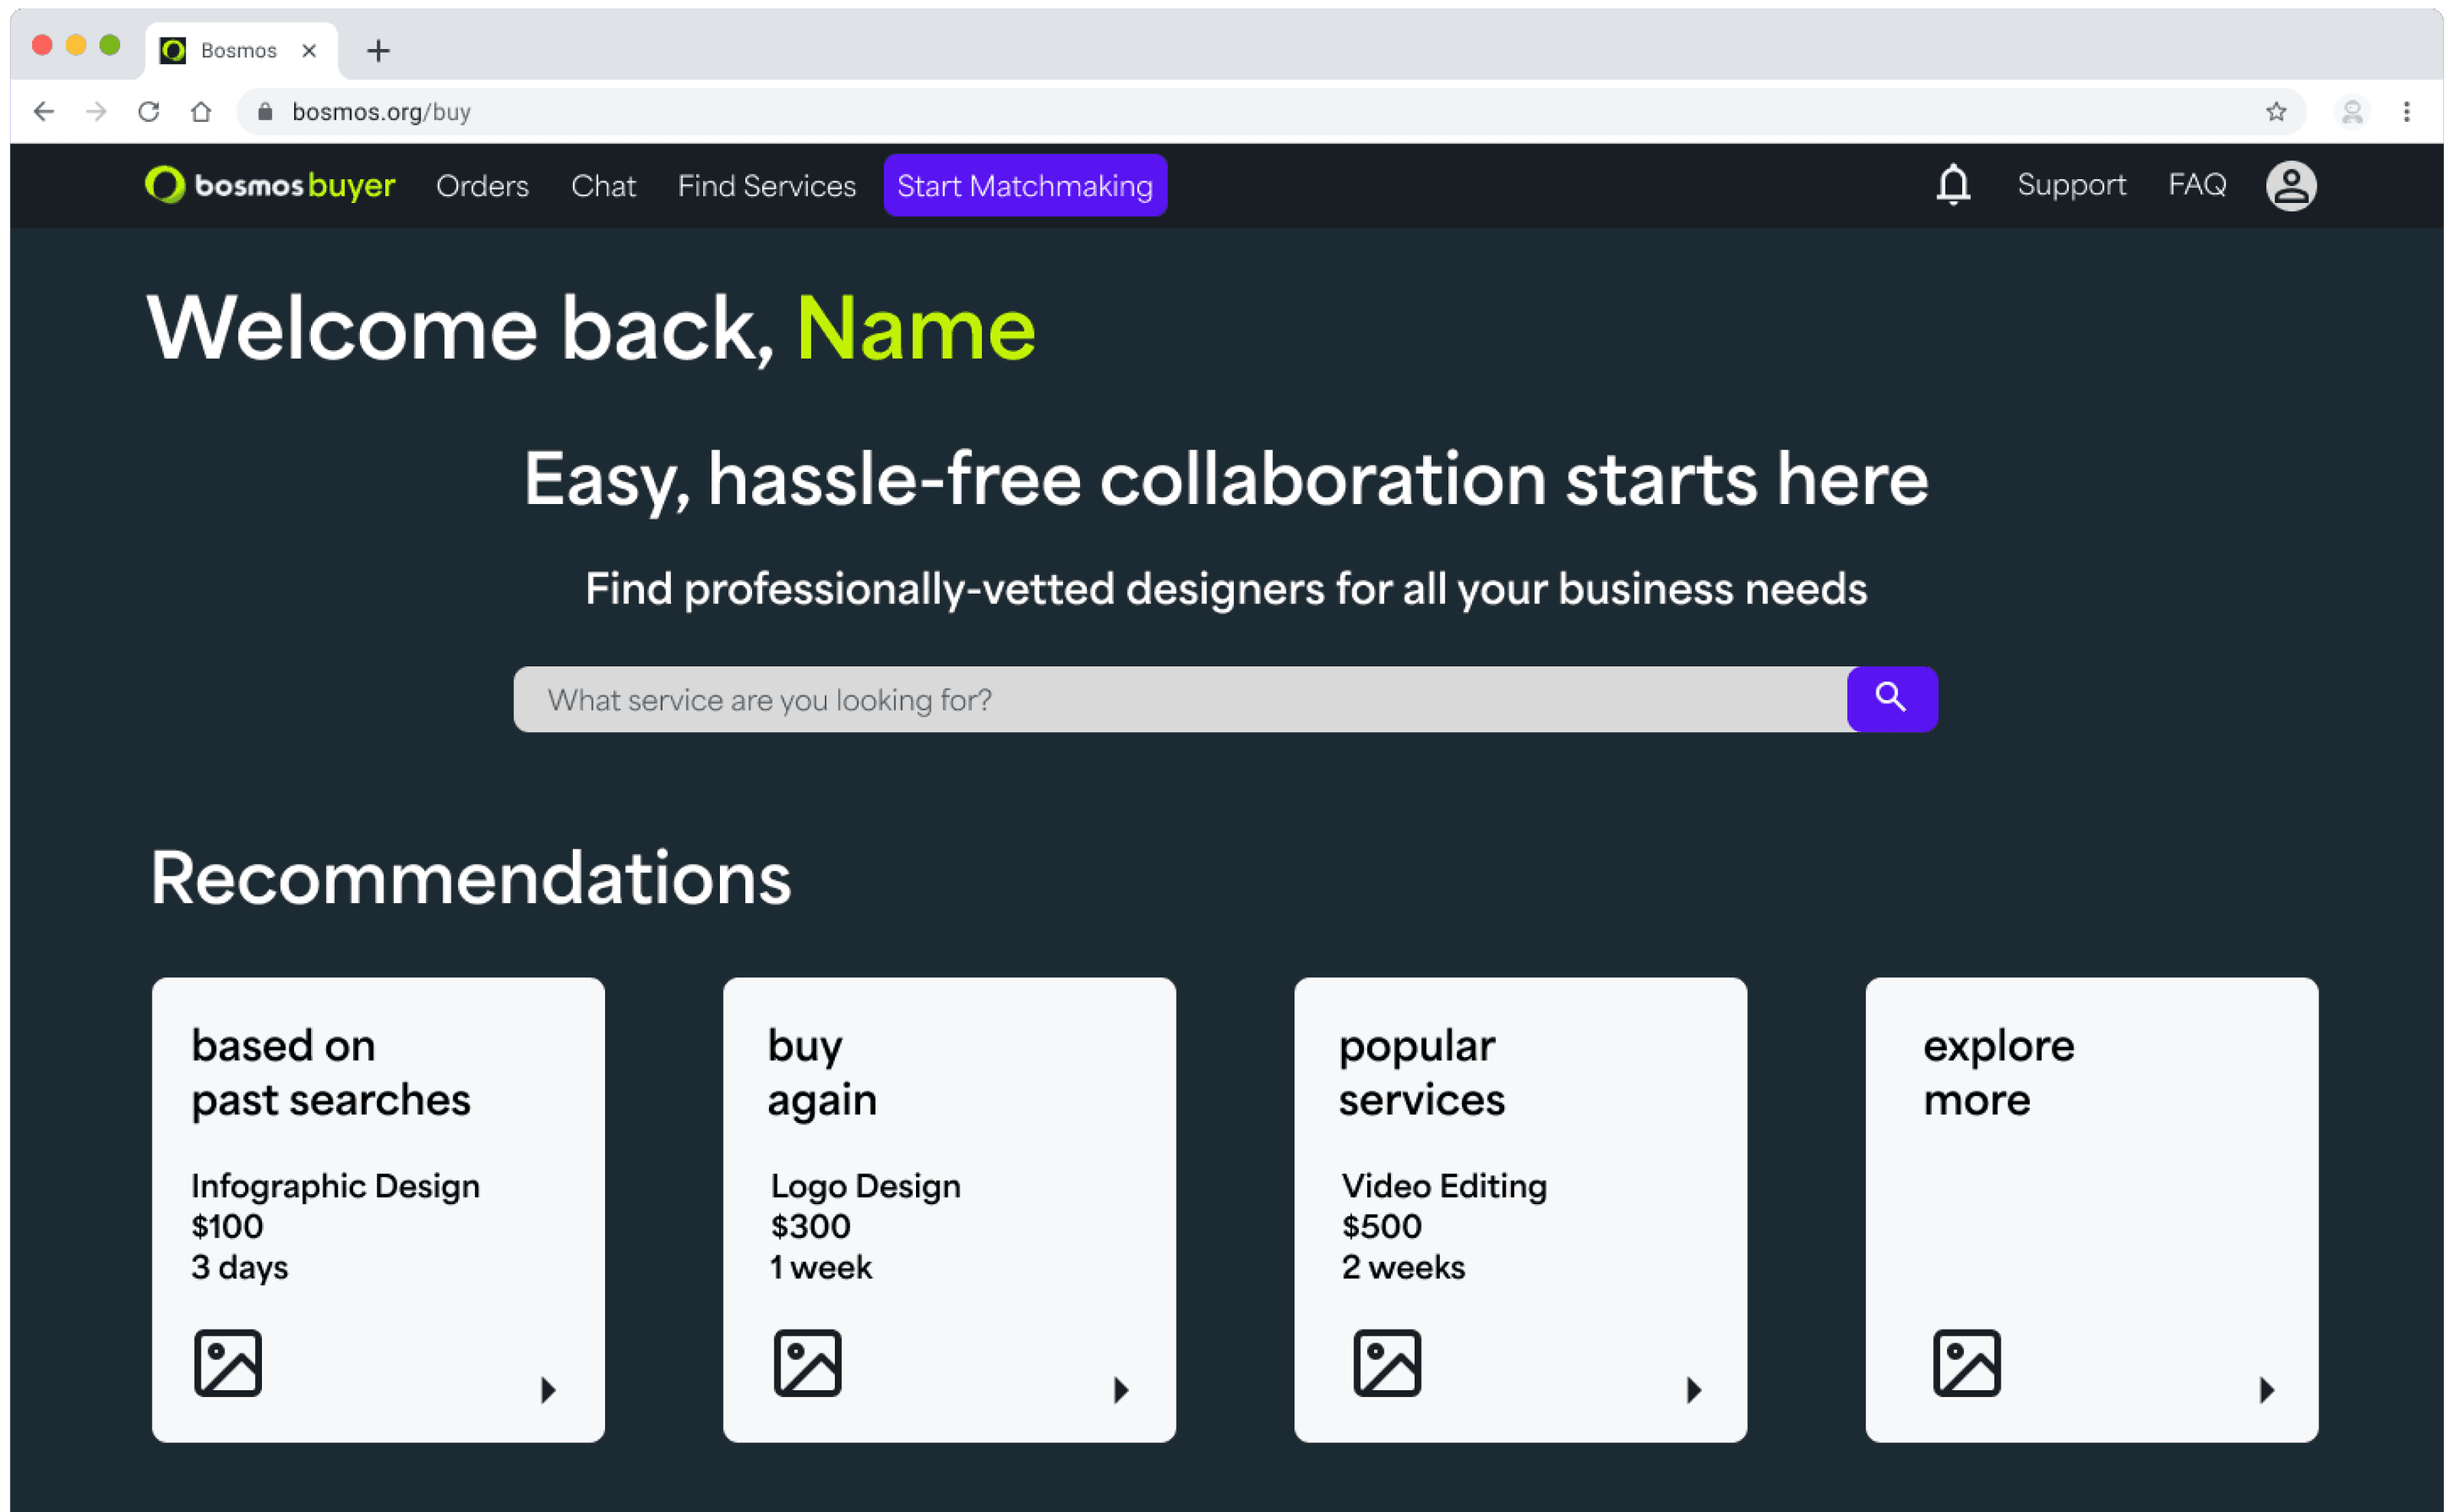Screen dimensions: 2454x1512
Task: Click the notification bell icon
Action: tap(1952, 186)
